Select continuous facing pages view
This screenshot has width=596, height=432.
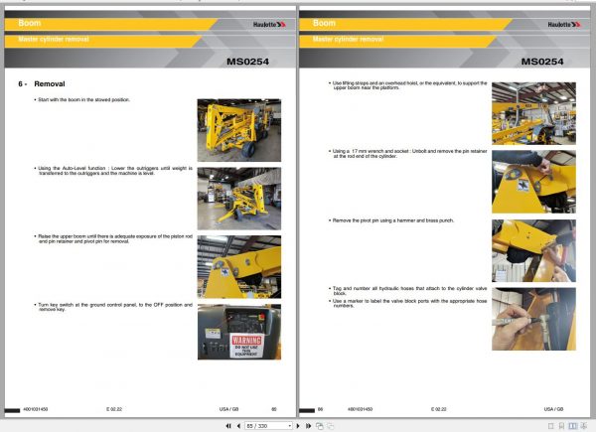pyautogui.click(x=583, y=426)
